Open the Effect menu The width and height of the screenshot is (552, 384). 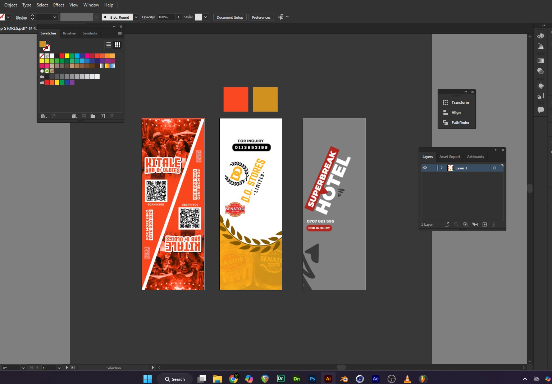pyautogui.click(x=59, y=5)
